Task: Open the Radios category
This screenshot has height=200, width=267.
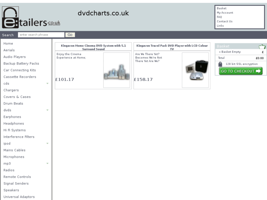Action: click(x=9, y=170)
